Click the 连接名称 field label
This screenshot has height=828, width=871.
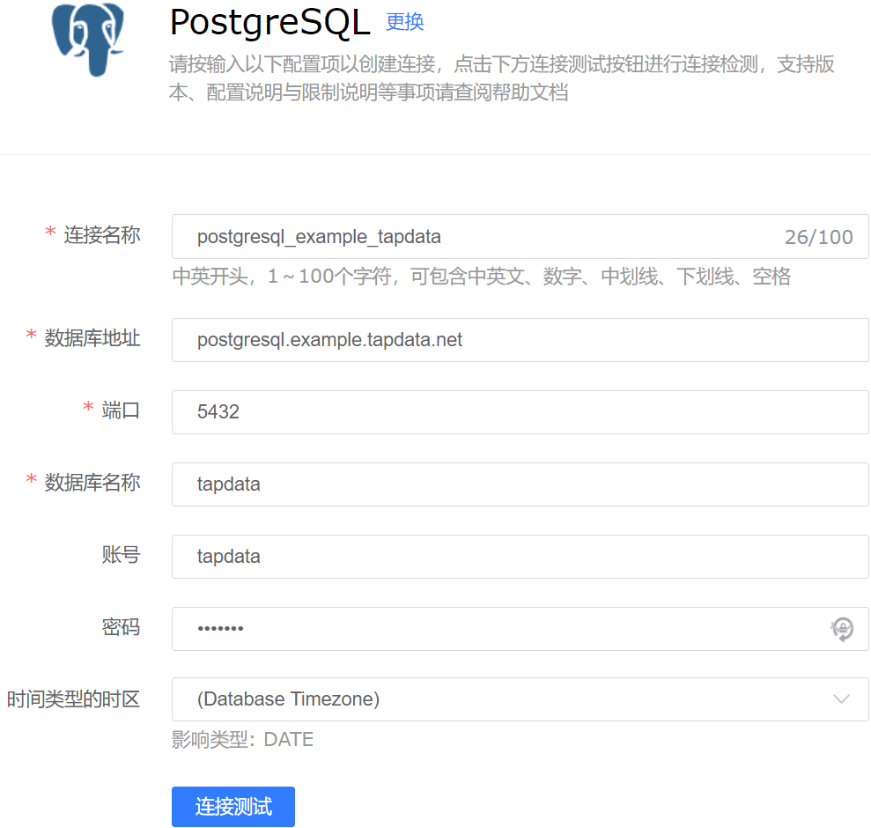101,235
